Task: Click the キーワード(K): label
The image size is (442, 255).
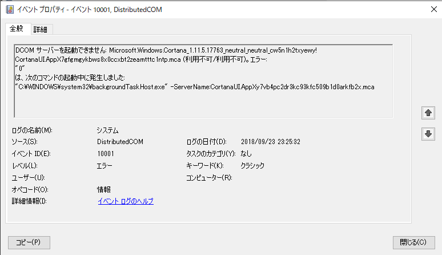Action: click(205, 166)
